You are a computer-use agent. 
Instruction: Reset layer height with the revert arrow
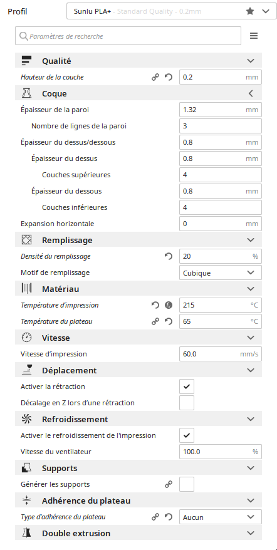tap(169, 77)
